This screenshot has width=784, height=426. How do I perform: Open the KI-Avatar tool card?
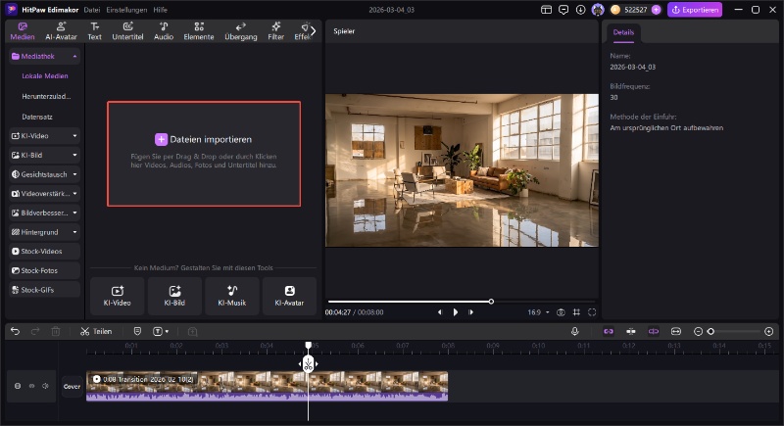[x=289, y=296]
